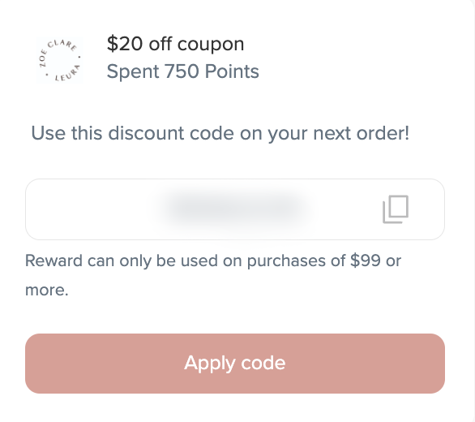Click "discount code" in the instruction sentence
The image size is (475, 422).
point(171,133)
